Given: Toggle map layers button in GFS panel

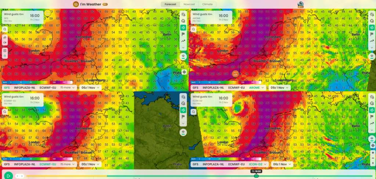Looking at the screenshot, I should [183, 56].
